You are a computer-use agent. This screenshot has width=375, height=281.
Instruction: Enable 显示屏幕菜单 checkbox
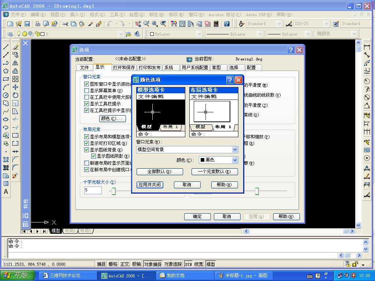(86, 91)
